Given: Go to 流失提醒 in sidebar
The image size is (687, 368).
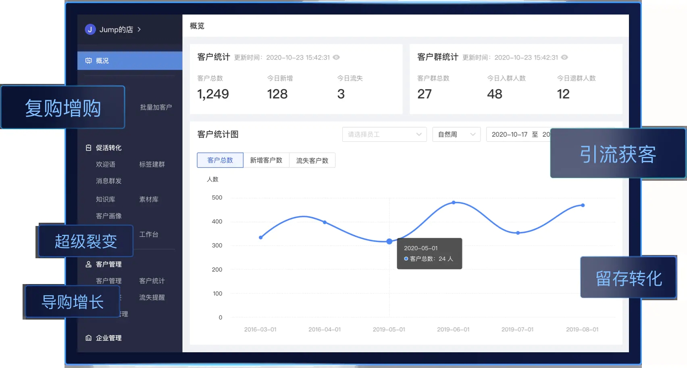Looking at the screenshot, I should tap(152, 297).
